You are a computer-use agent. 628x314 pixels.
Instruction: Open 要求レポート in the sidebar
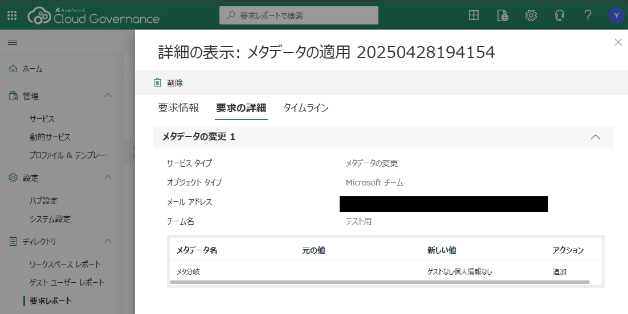pyautogui.click(x=51, y=301)
